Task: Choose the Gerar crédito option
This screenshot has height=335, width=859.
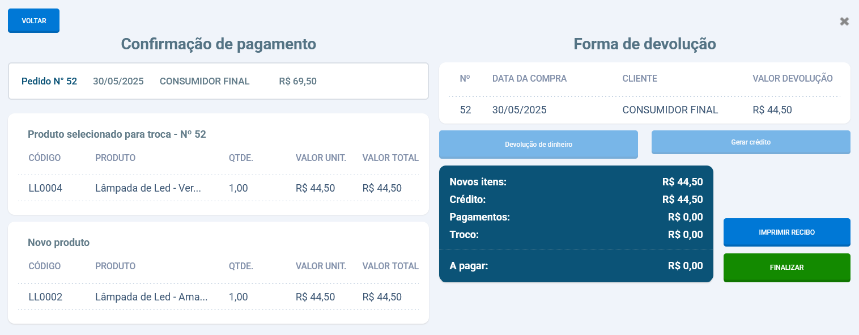Action: [x=751, y=142]
